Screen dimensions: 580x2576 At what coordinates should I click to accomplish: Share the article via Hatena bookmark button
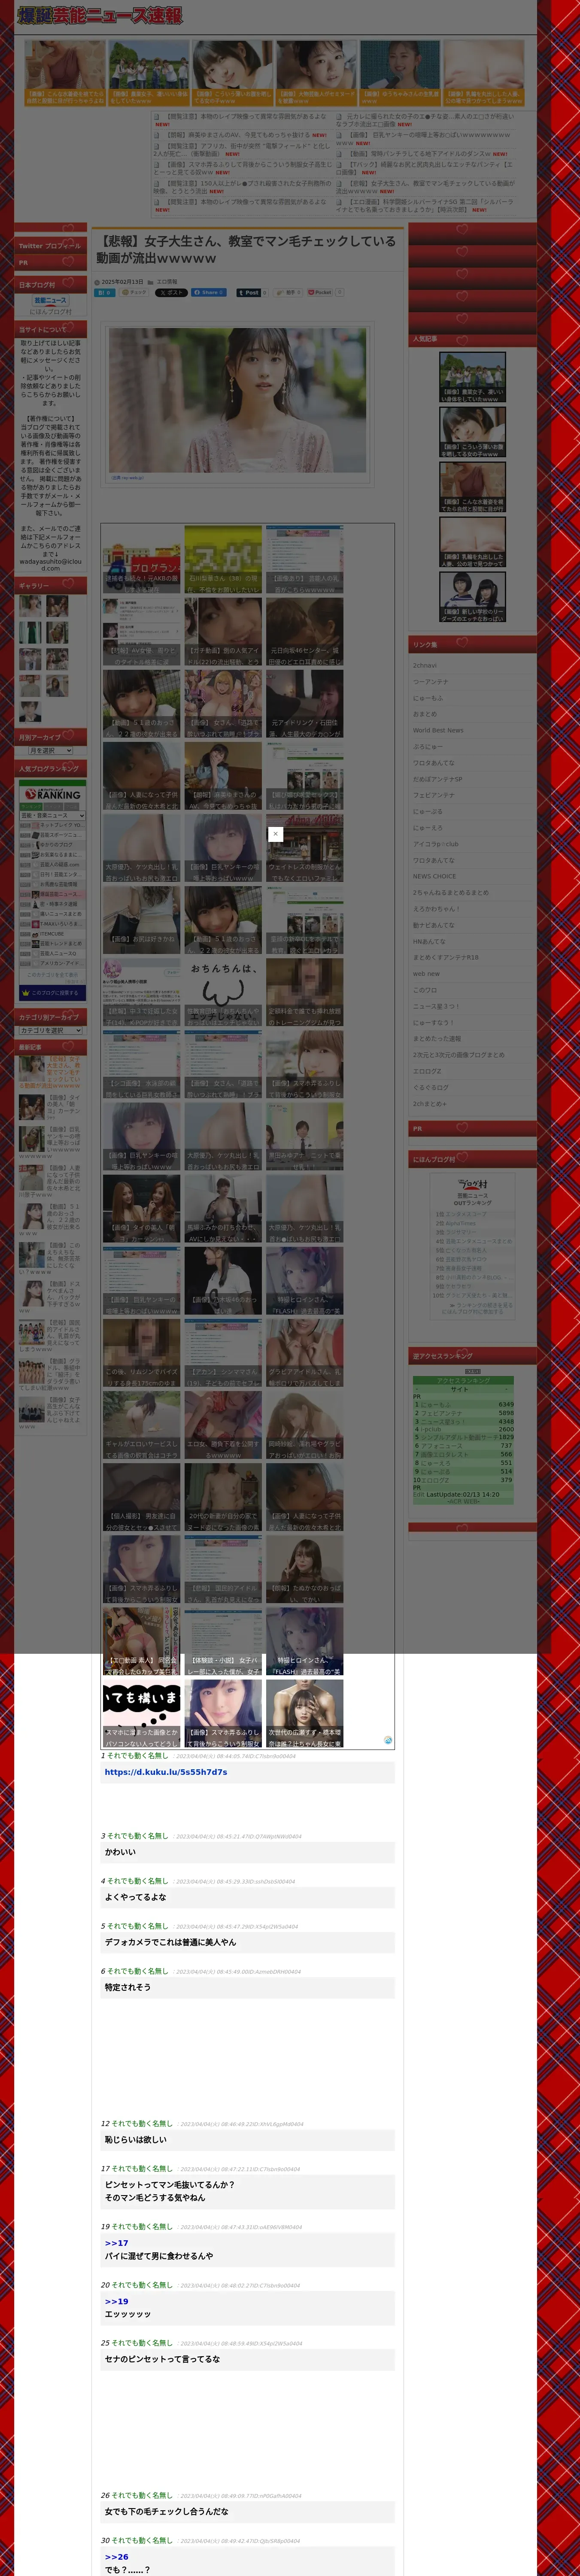coord(105,293)
